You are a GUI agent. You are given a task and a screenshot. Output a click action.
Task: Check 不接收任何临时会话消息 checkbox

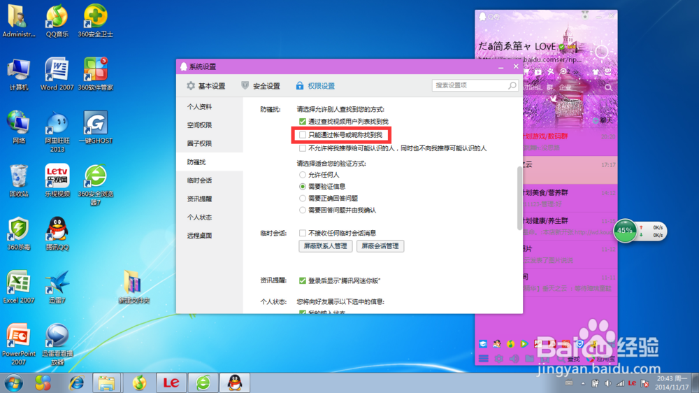click(303, 233)
